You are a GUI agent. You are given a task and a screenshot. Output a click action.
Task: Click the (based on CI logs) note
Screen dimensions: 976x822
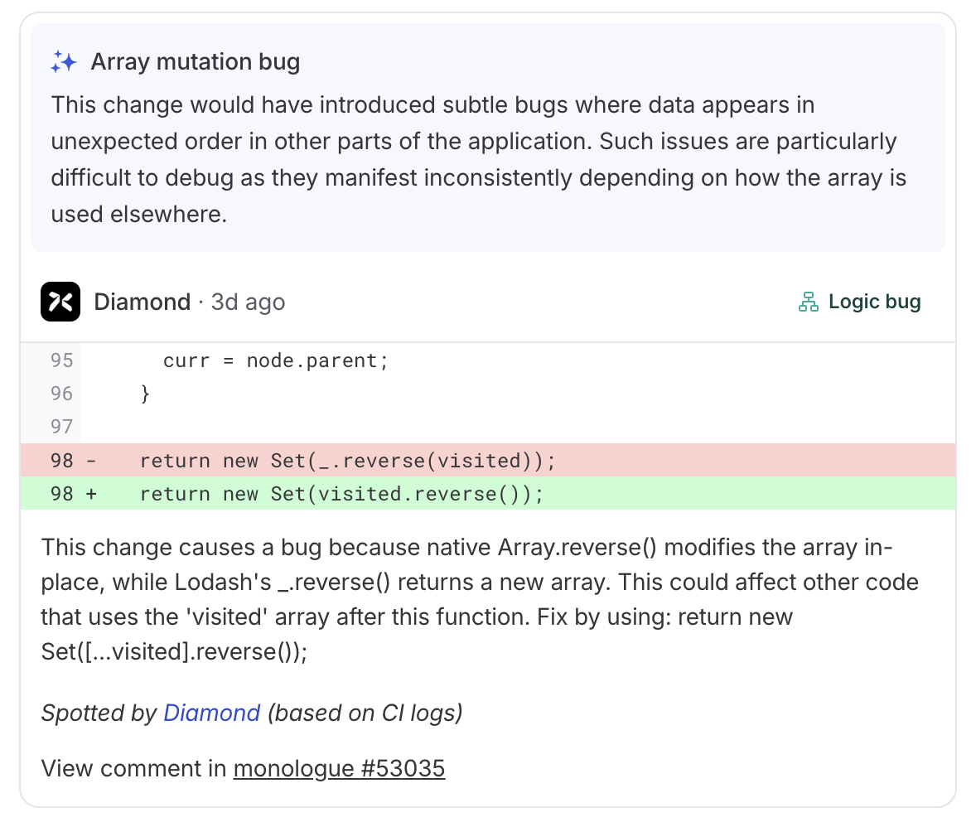(365, 713)
